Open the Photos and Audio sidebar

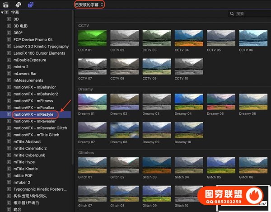(18, 5)
